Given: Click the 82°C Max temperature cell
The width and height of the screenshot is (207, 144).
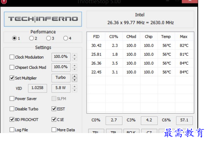Looking at the screenshot, I should [184, 46].
